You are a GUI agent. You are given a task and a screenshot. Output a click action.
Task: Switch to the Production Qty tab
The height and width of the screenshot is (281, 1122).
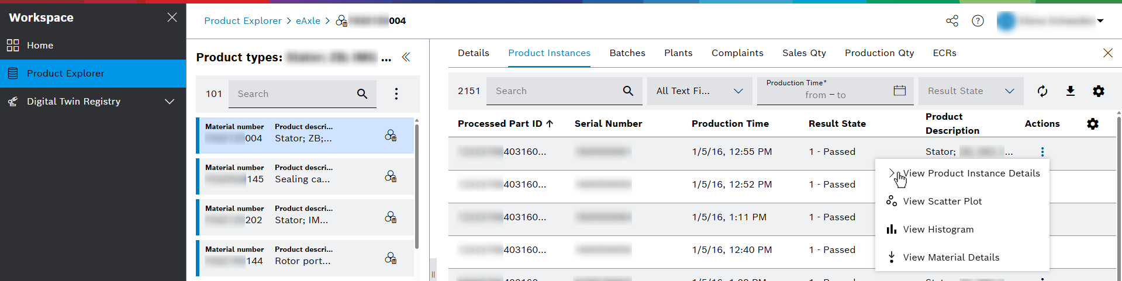point(879,53)
